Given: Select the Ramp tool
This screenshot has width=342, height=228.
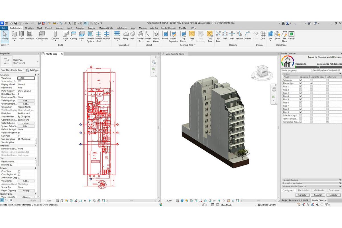Looking at the screenshot, I should [125, 35].
